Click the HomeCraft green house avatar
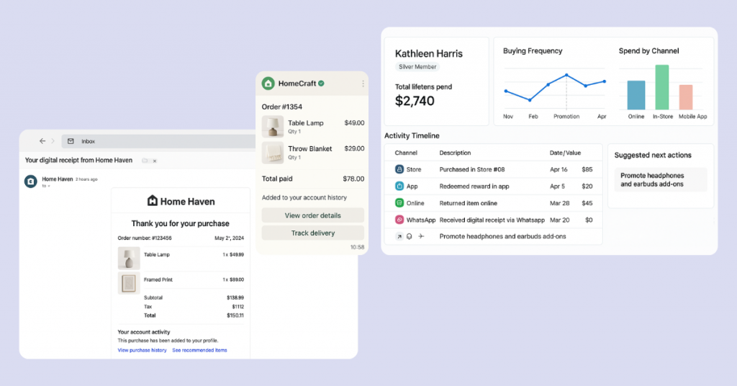 pyautogui.click(x=268, y=84)
